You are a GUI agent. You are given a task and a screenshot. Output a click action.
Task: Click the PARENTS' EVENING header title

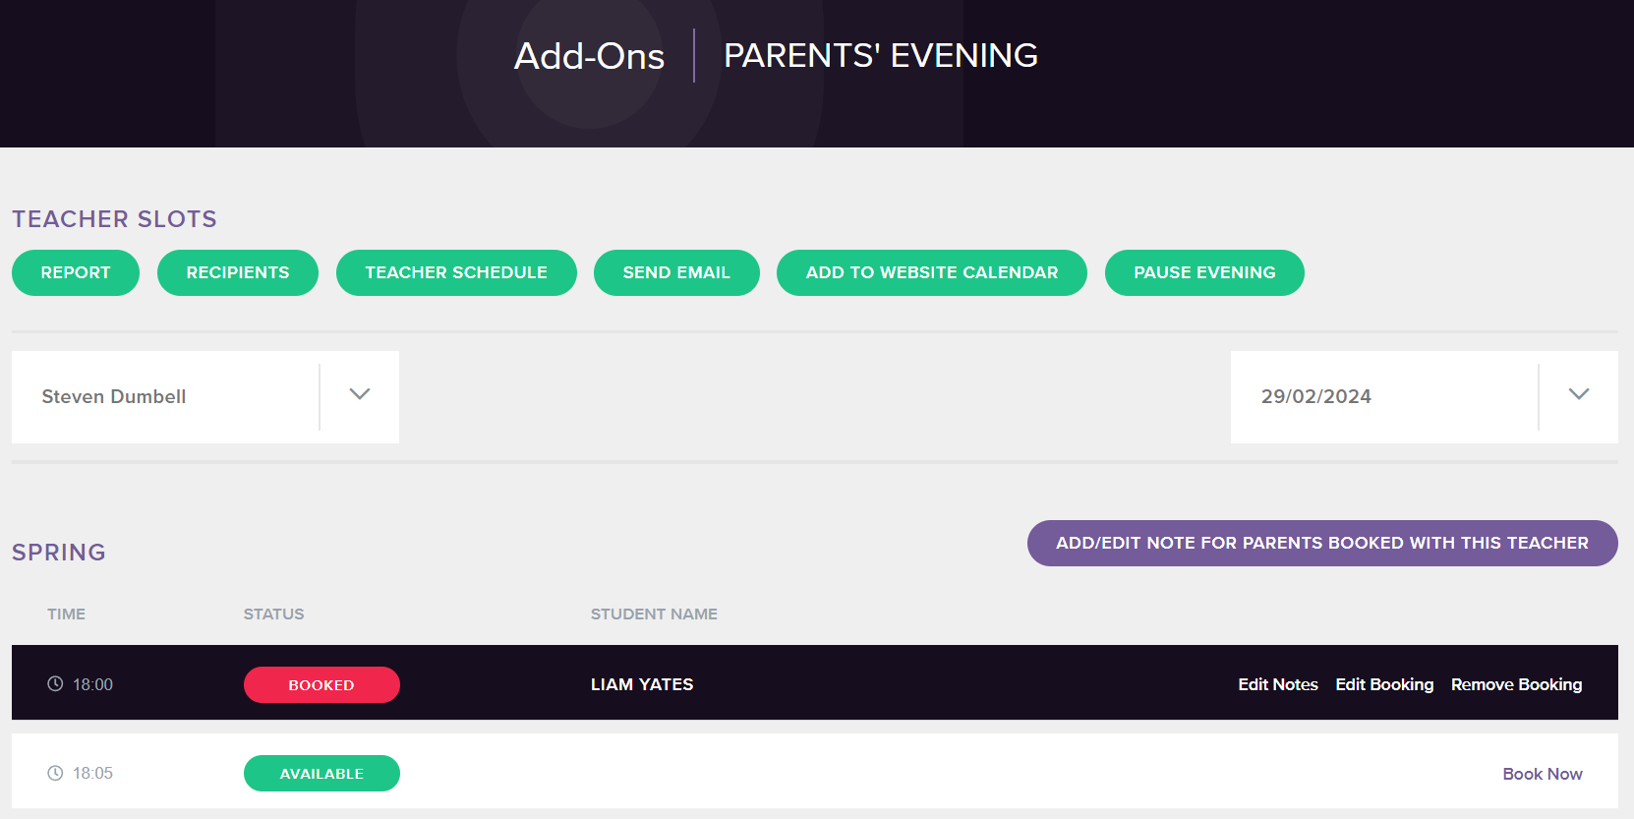click(881, 55)
